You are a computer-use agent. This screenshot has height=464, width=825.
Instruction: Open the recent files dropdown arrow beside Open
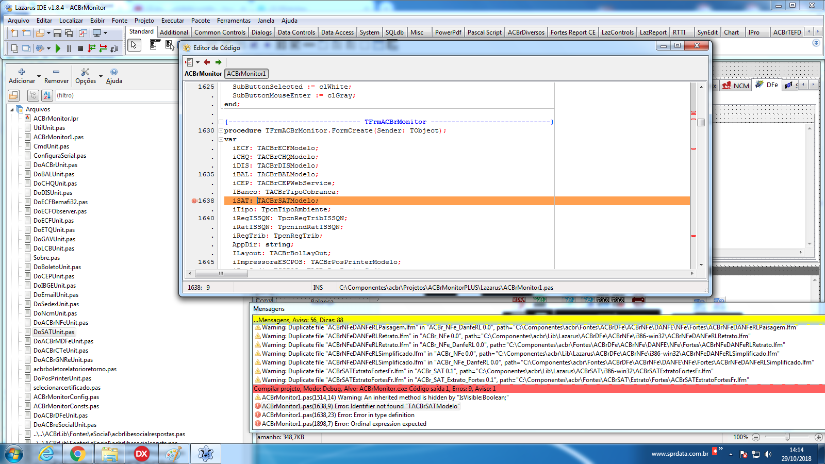point(48,33)
